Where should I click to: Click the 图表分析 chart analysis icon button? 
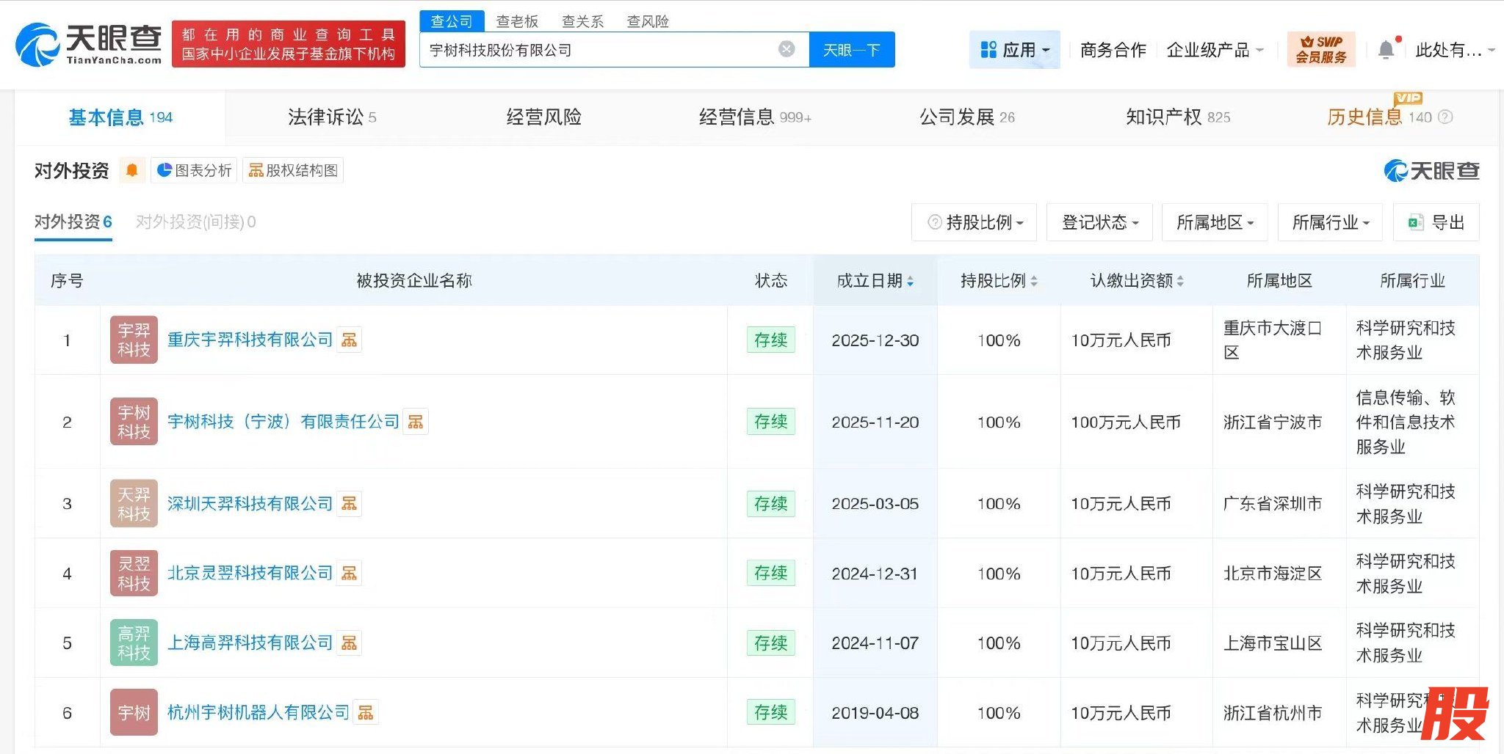(x=195, y=170)
